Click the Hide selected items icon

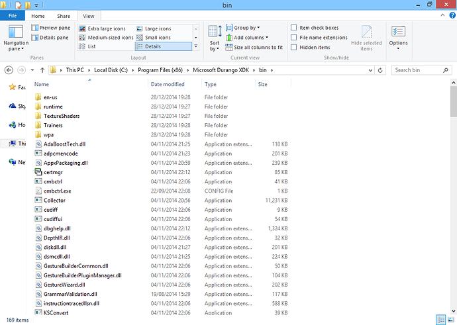coord(366,37)
